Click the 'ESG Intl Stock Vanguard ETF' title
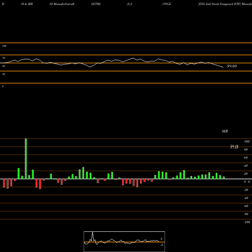Image resolution: width=252 pixels, height=252 pixels. [219, 4]
